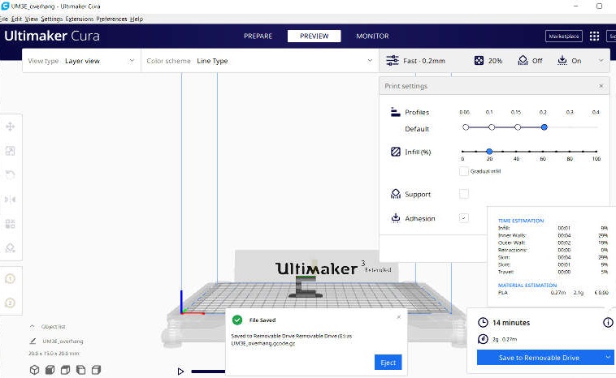Open the application grid switcher icon

click(594, 36)
